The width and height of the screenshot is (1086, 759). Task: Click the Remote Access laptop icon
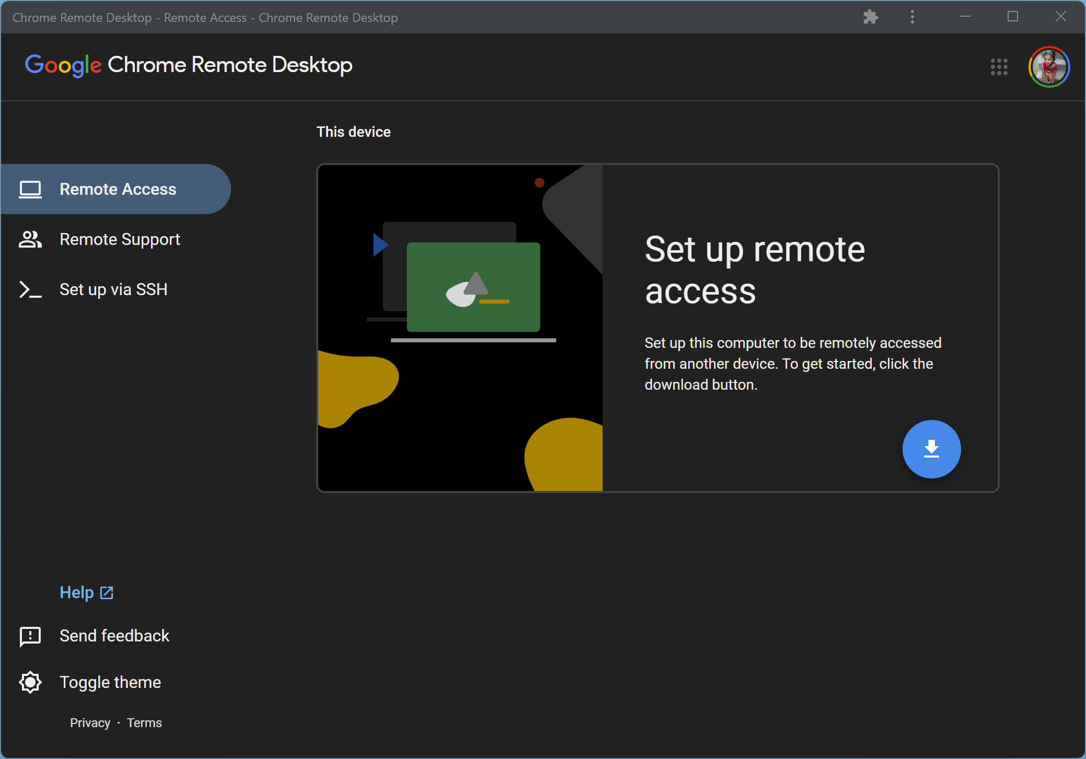(30, 189)
